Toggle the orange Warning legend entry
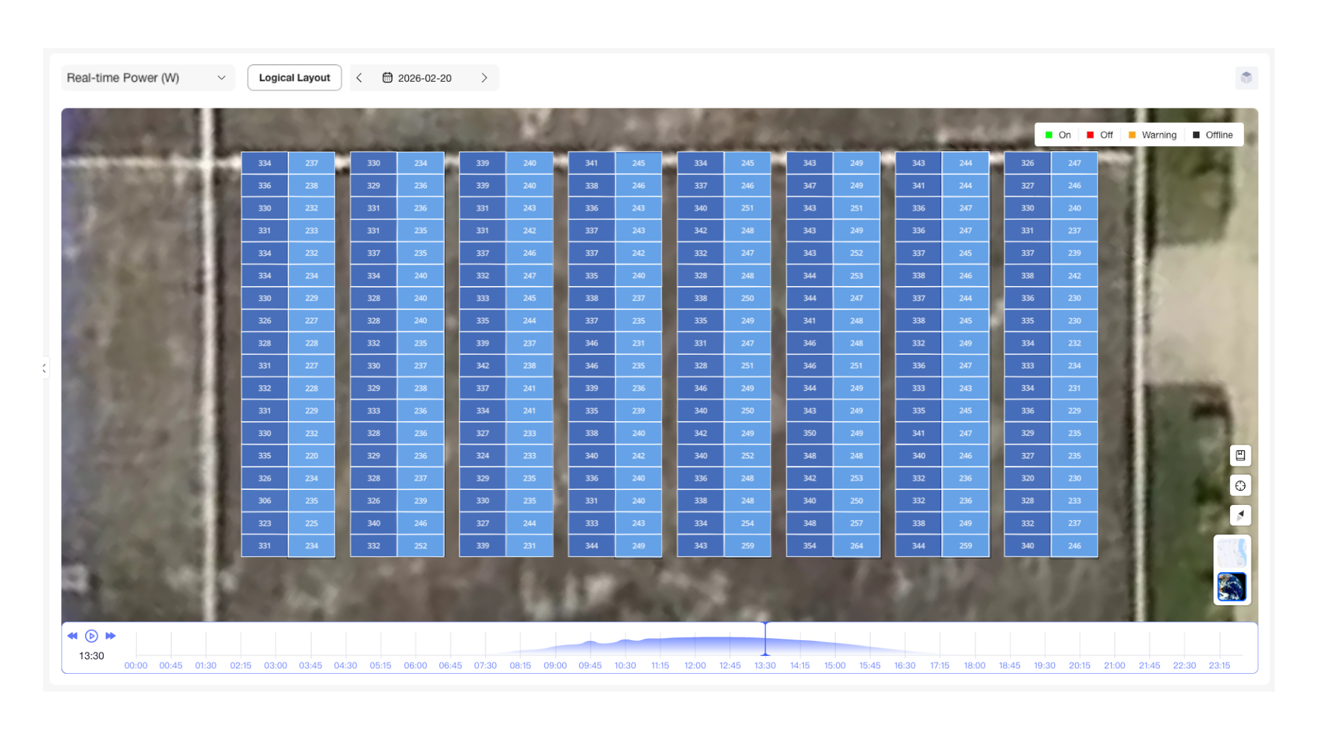This screenshot has width=1318, height=741. tap(1153, 135)
